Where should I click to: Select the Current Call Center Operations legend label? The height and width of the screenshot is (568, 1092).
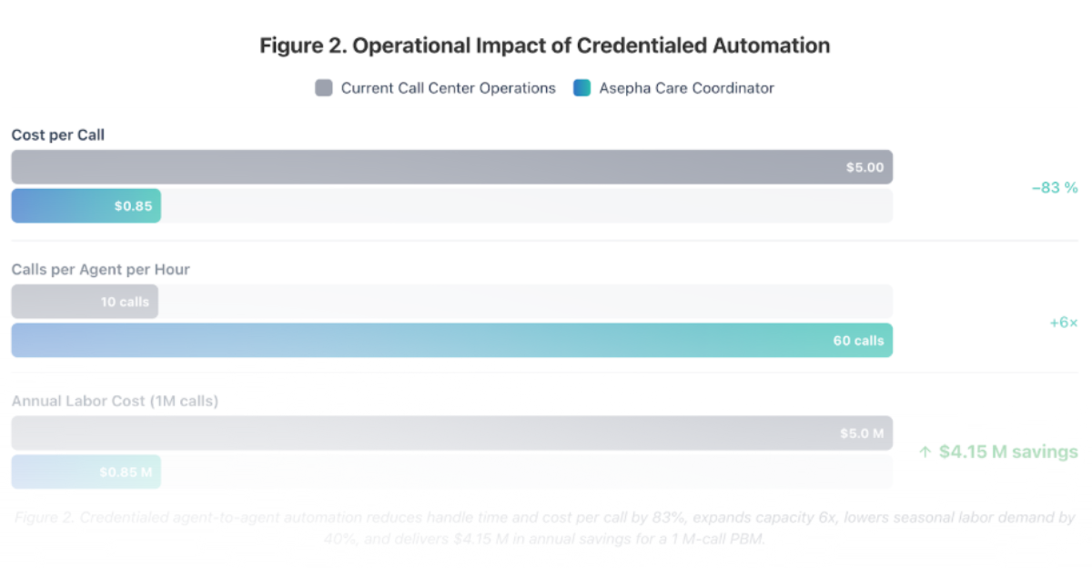tap(448, 88)
